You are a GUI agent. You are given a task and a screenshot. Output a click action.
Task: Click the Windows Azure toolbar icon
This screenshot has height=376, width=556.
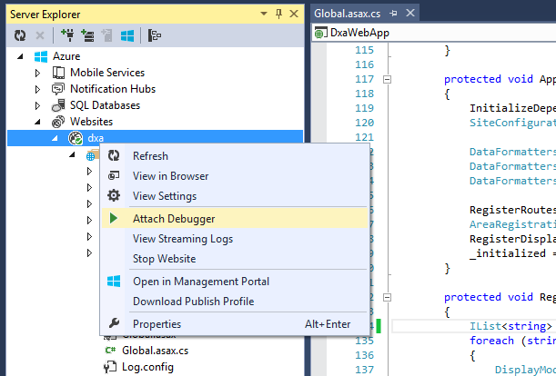coord(128,35)
